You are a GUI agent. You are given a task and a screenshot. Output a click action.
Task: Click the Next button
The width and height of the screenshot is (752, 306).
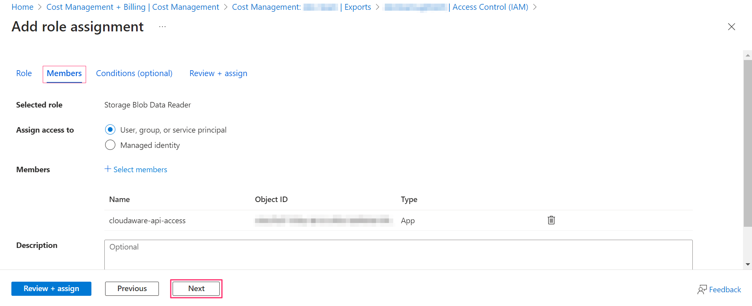tap(196, 289)
